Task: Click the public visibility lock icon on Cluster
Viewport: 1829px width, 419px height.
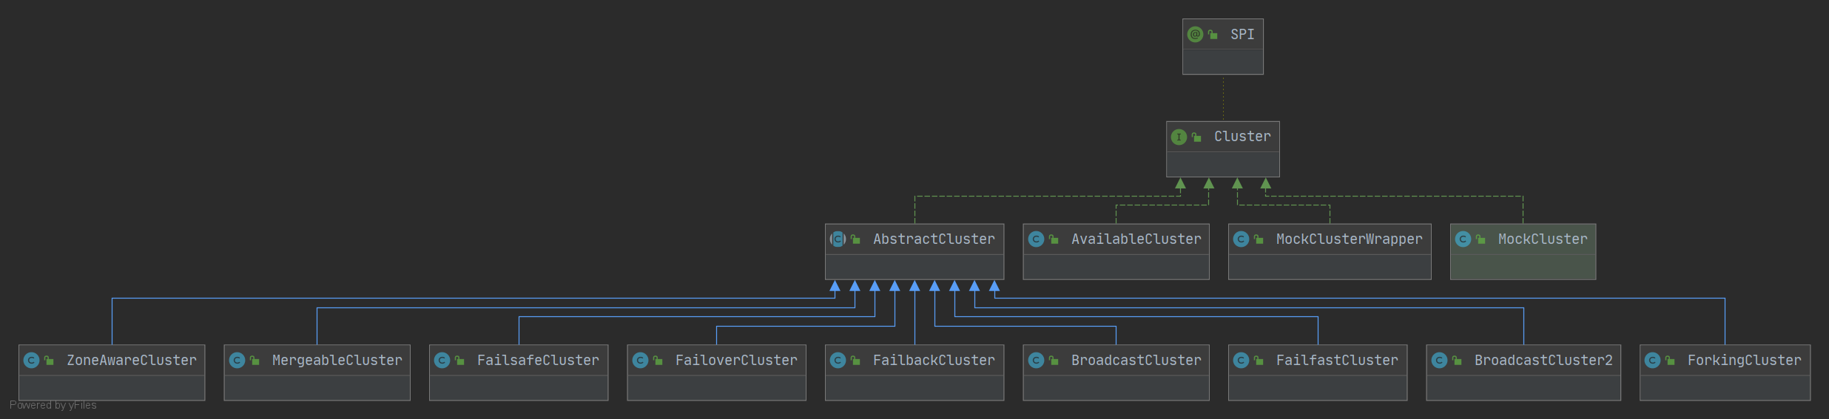Action: coord(1196,137)
